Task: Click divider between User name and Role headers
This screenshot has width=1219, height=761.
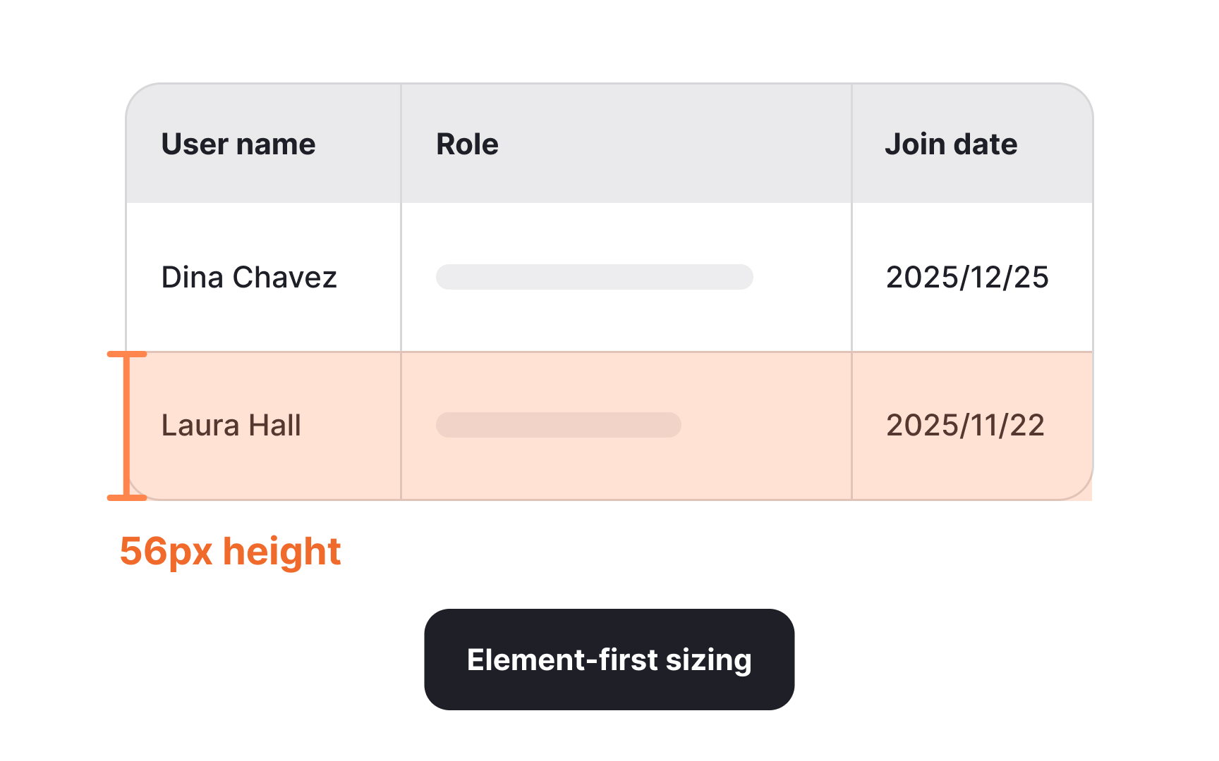Action: (401, 144)
